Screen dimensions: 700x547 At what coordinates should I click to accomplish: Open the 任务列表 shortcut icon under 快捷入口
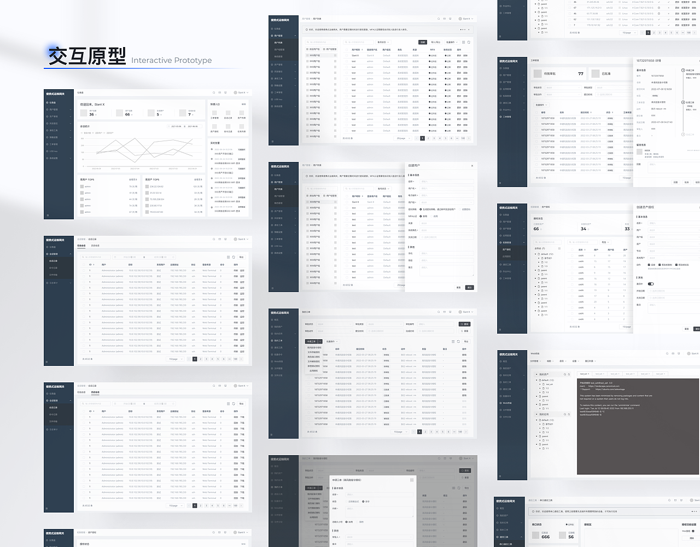point(242,126)
